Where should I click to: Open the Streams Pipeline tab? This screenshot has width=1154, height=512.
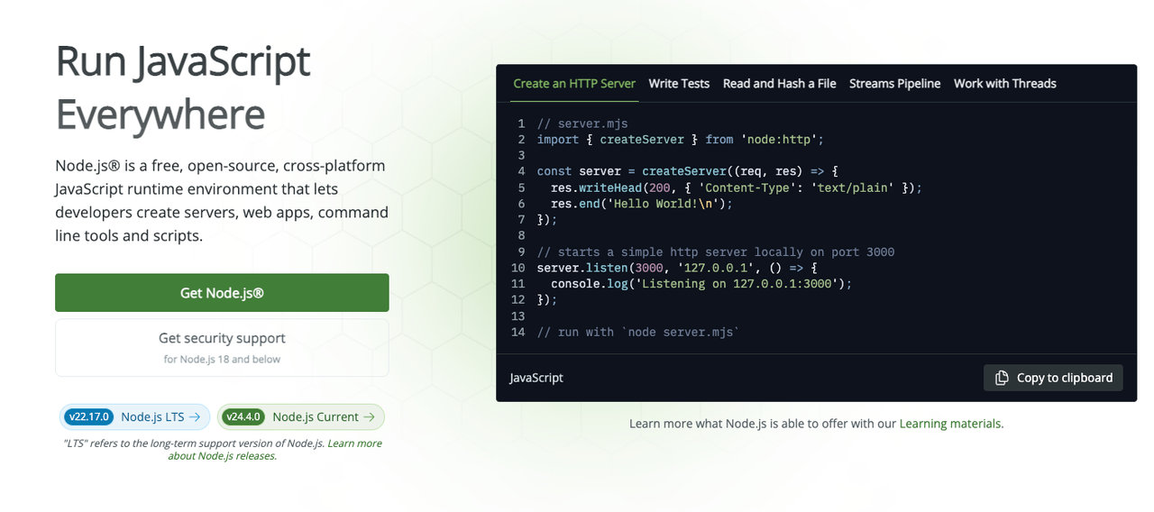[894, 84]
